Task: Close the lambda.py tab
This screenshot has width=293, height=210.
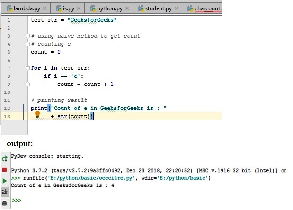Action: (44, 8)
